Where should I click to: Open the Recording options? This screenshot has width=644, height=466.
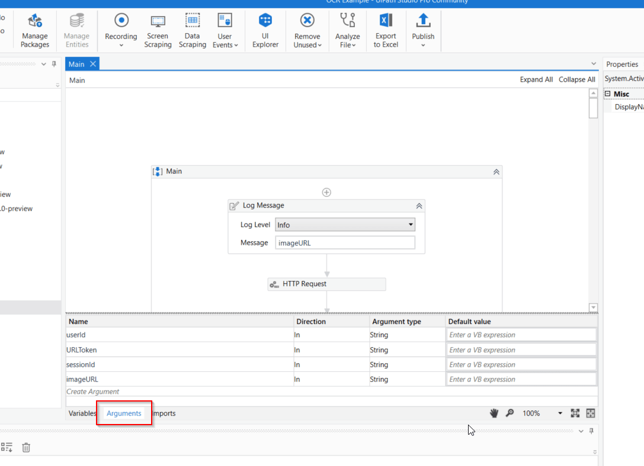coord(121,30)
